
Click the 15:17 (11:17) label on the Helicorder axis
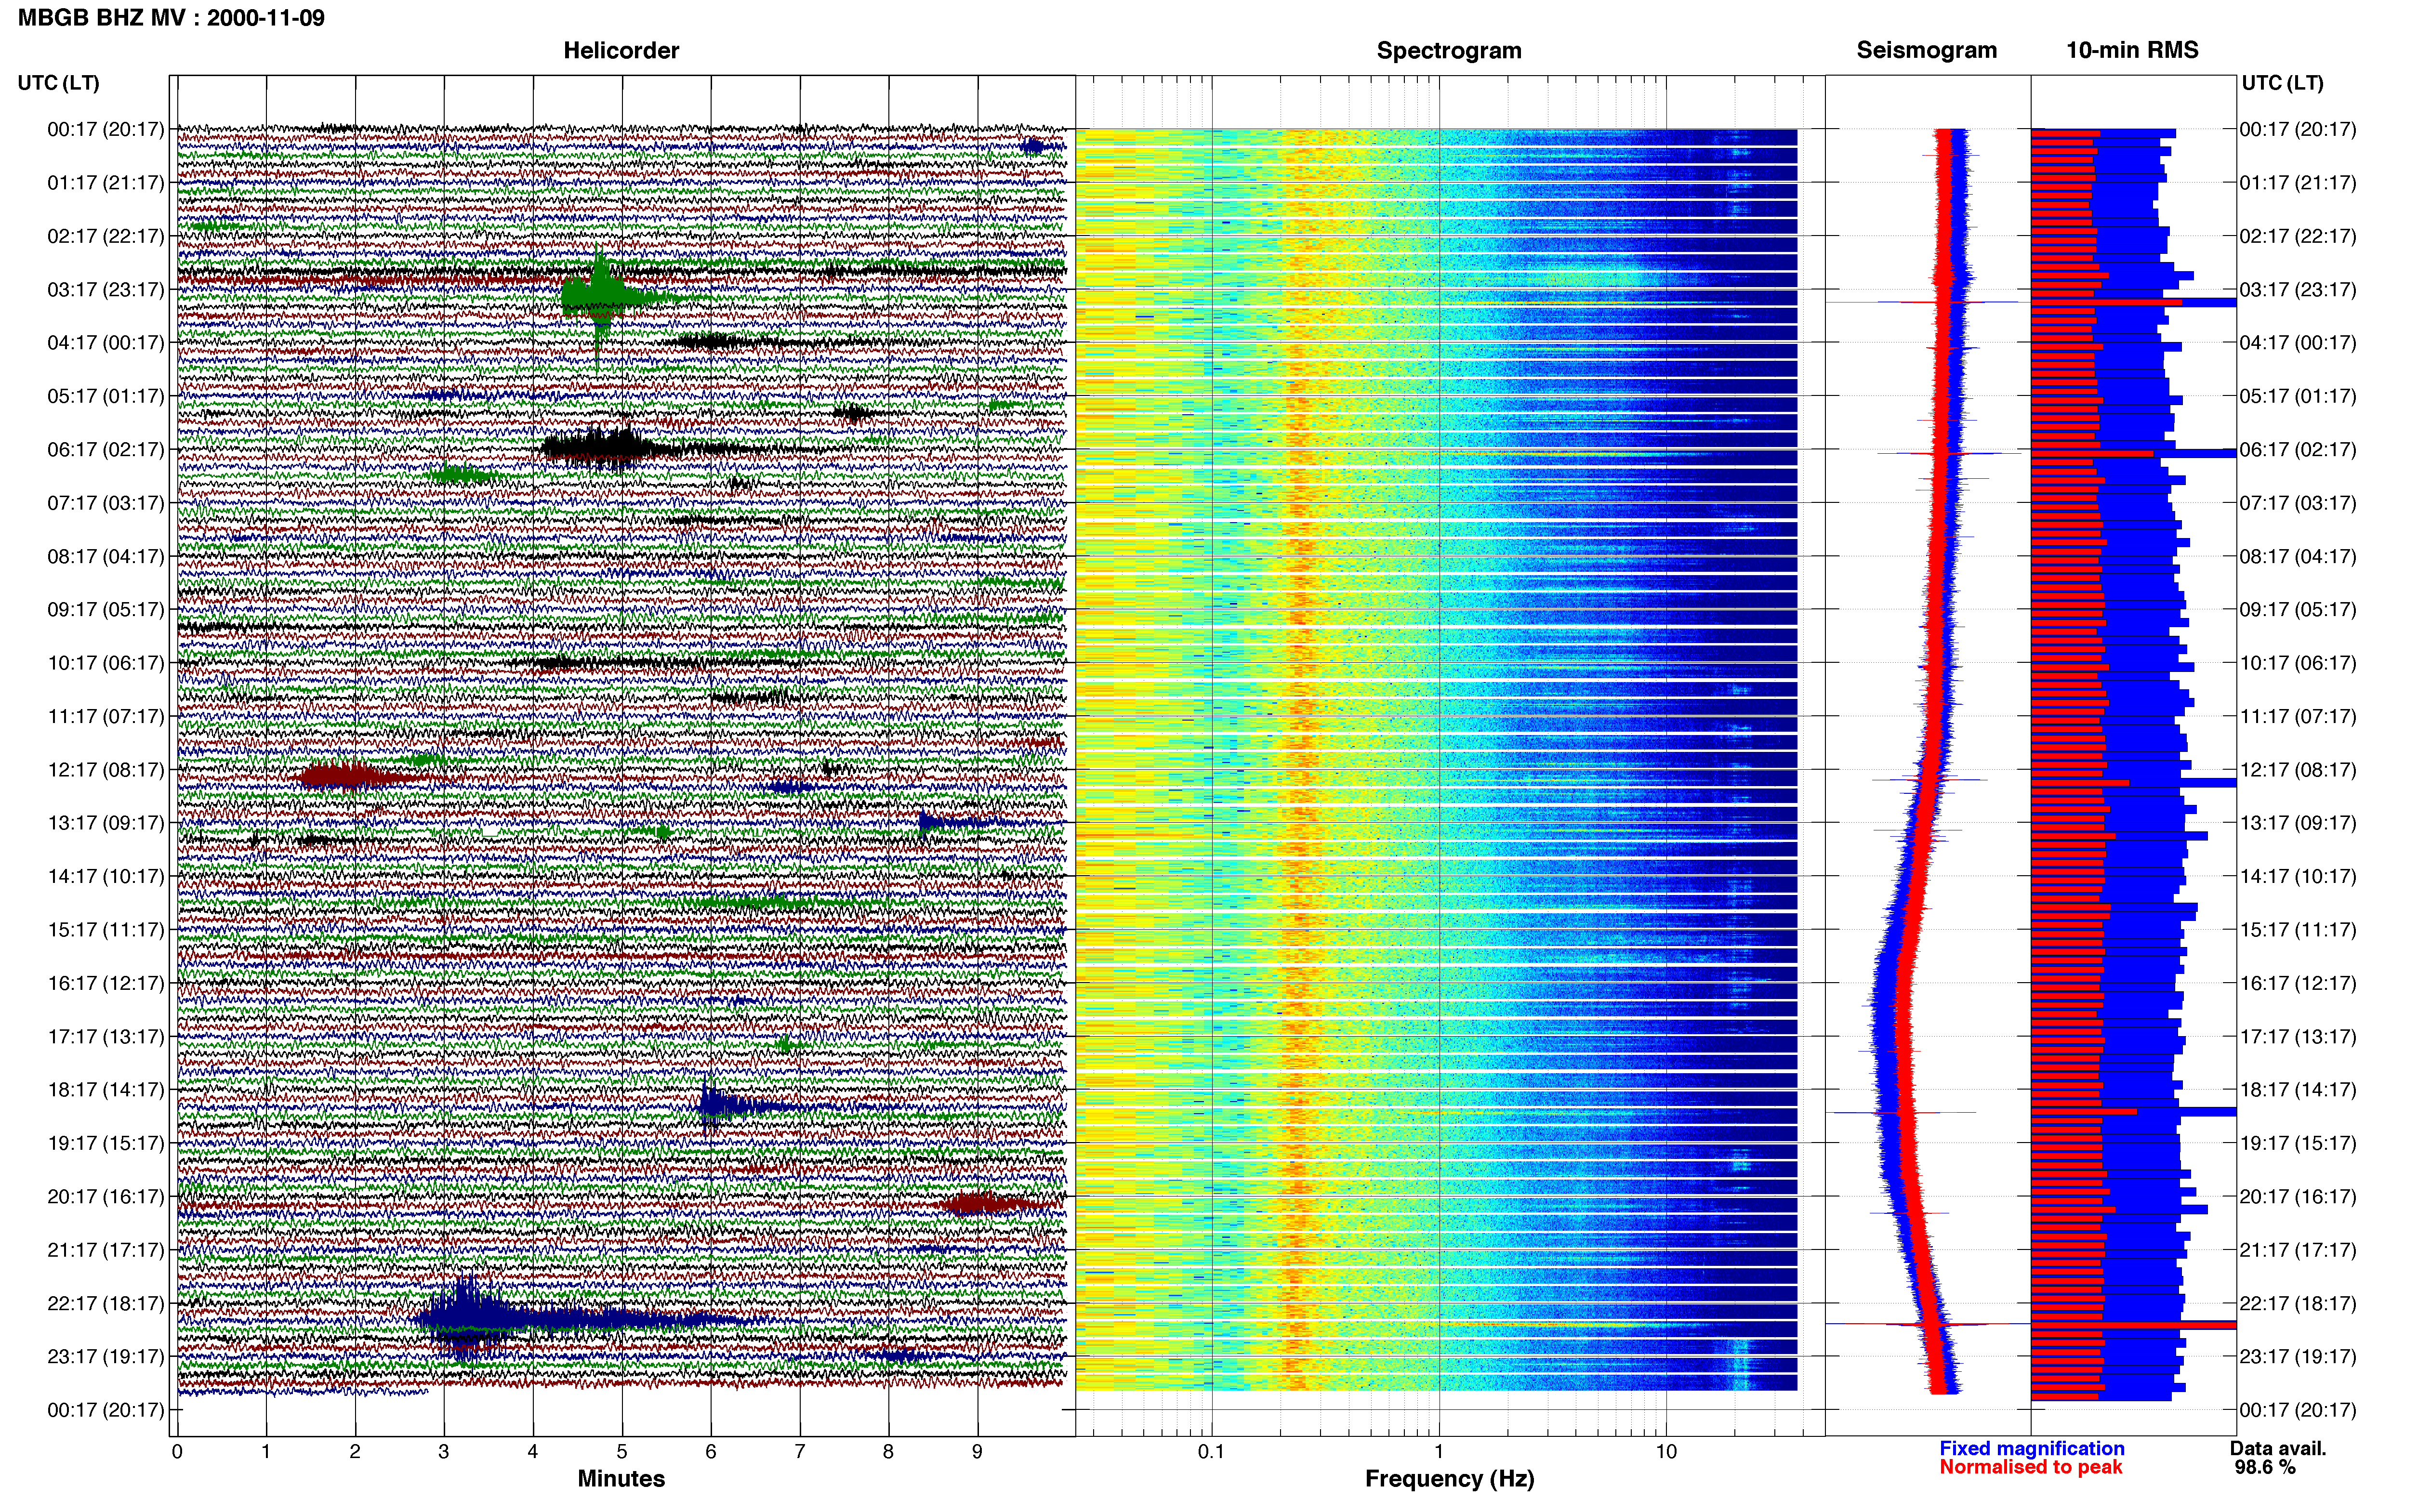105,930
